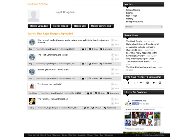Click the eye icon beside '67 views'
The width and height of the screenshot is (194, 137).
93,108
